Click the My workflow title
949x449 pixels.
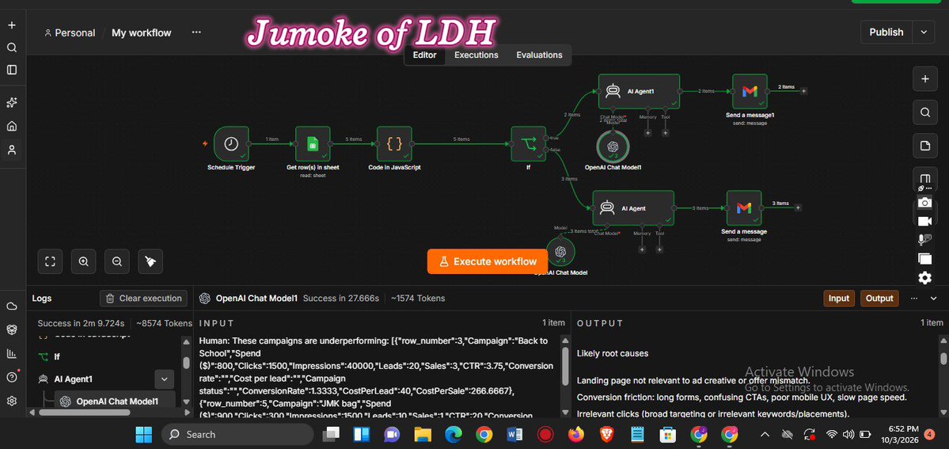tap(141, 32)
